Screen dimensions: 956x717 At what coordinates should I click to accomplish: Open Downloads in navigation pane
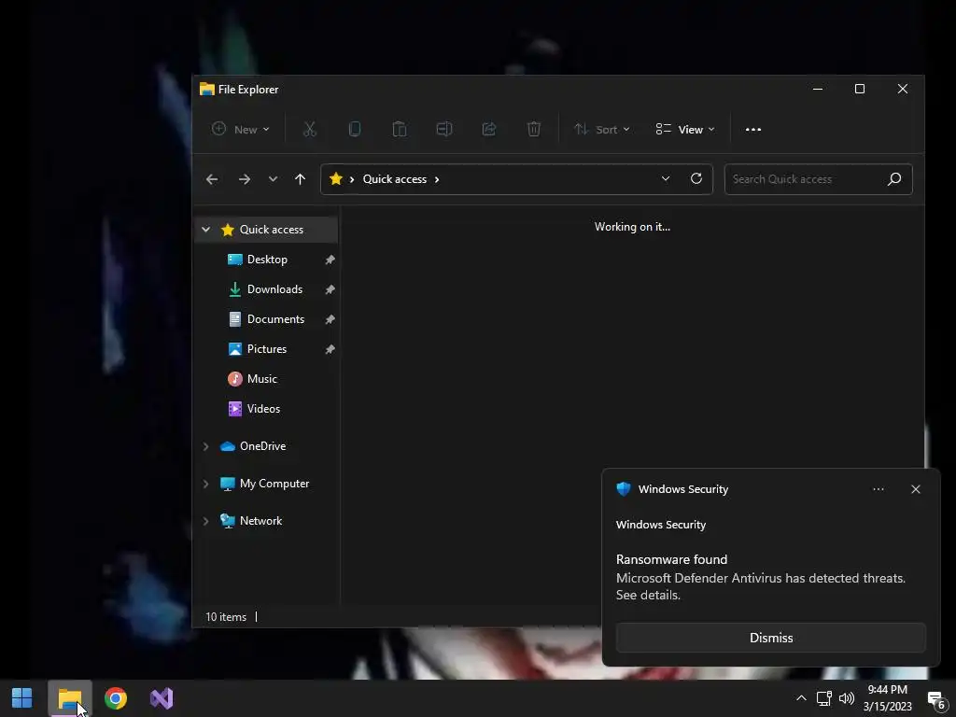tap(274, 289)
